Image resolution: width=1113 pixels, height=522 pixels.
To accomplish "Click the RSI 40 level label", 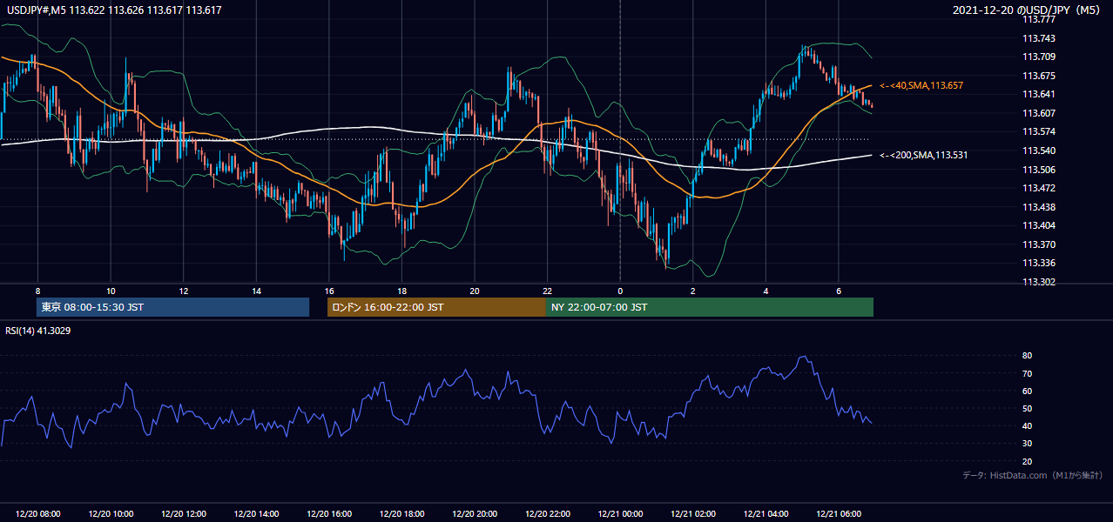I will click(1028, 426).
